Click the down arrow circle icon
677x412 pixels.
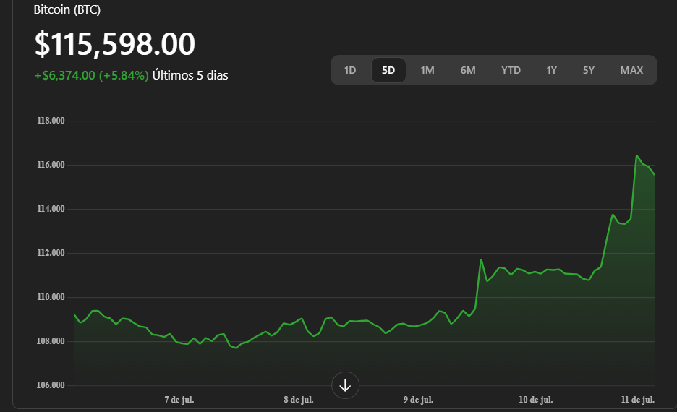tap(345, 385)
